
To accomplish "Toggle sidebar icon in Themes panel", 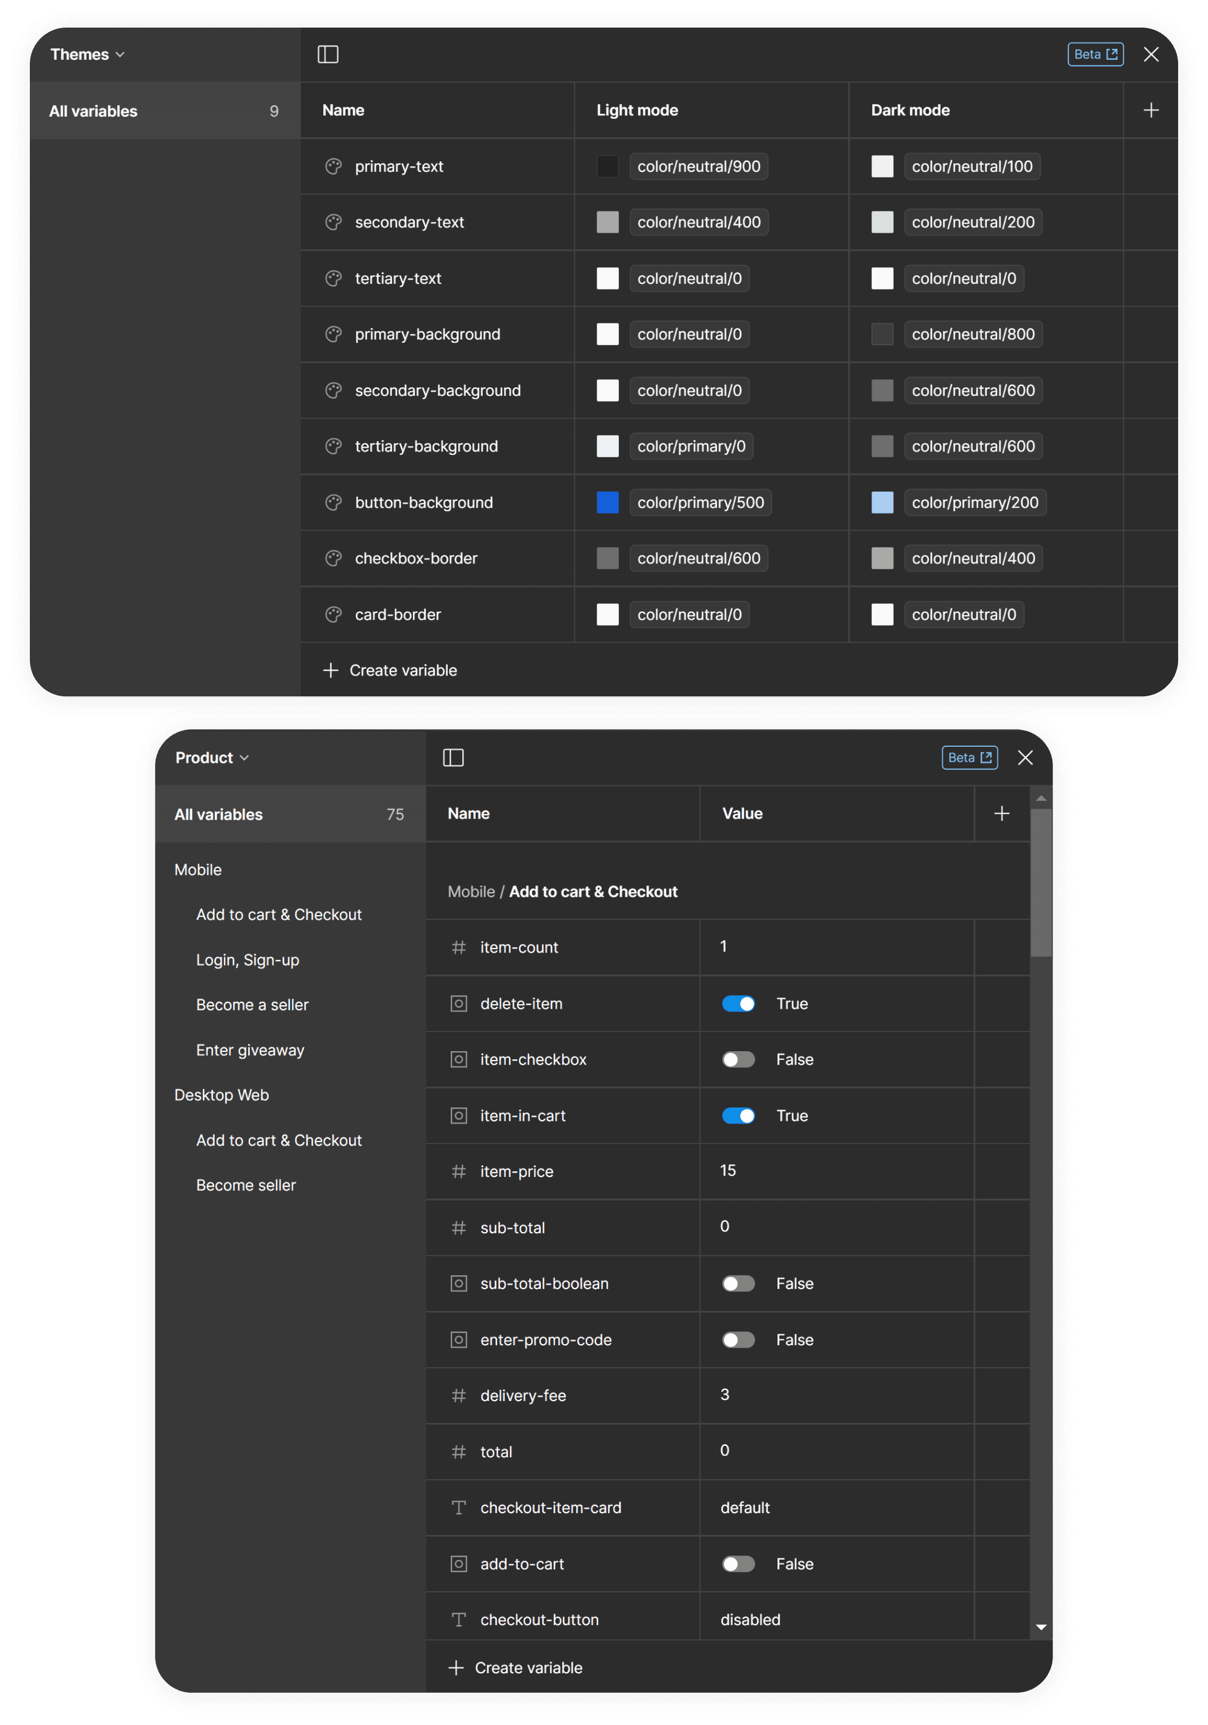I will (x=328, y=54).
